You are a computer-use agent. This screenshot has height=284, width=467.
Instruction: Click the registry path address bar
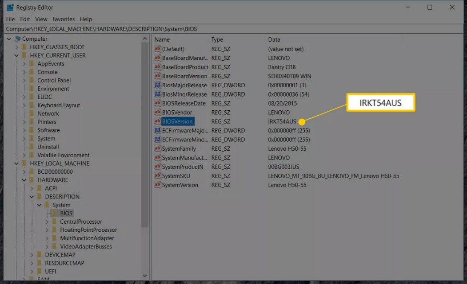233,29
